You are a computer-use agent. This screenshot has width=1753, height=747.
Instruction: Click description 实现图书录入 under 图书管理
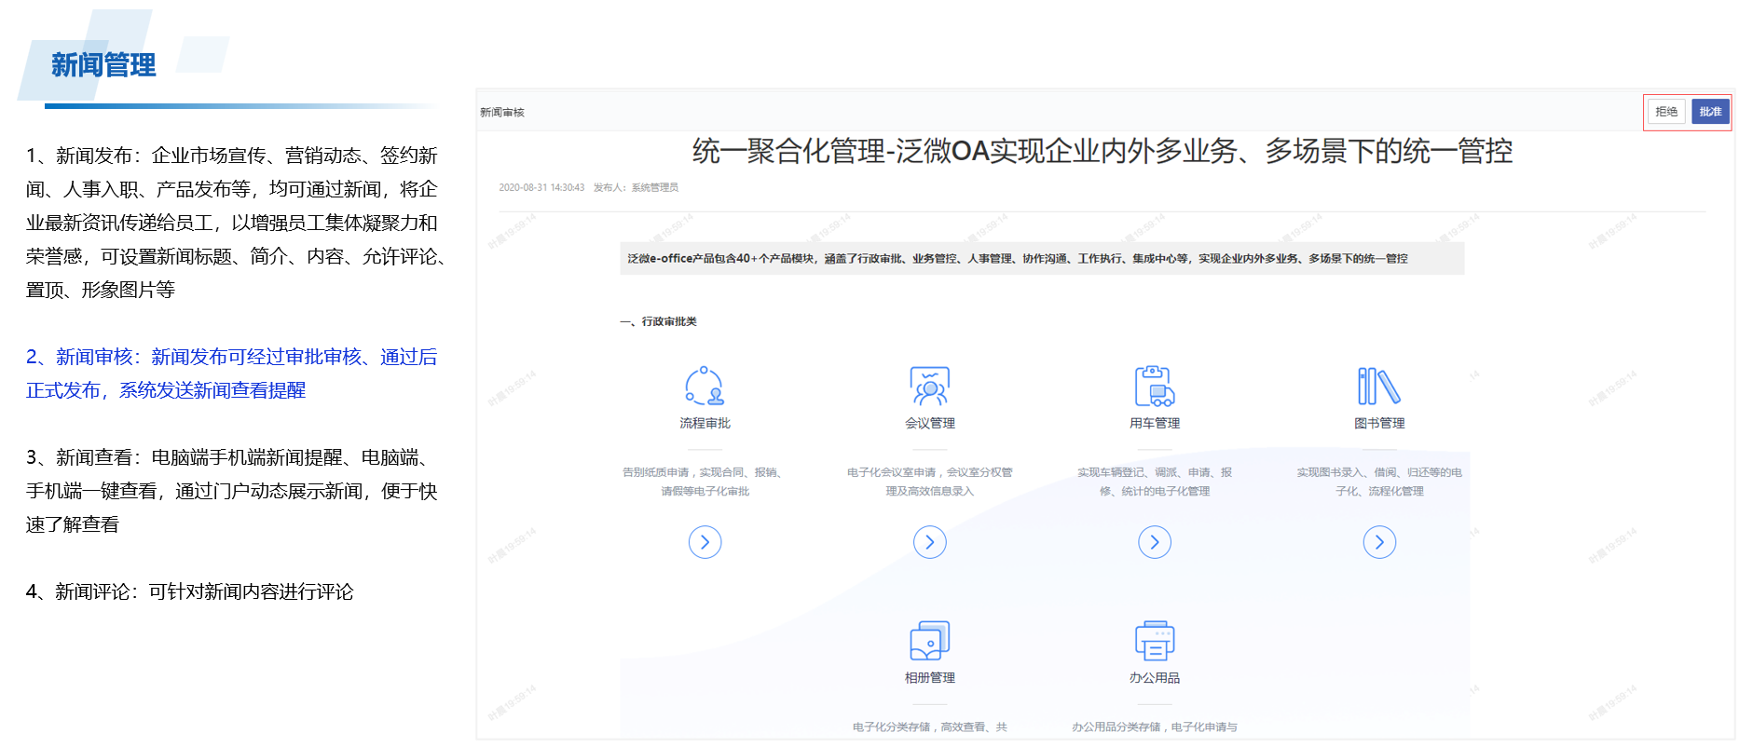click(x=1379, y=482)
